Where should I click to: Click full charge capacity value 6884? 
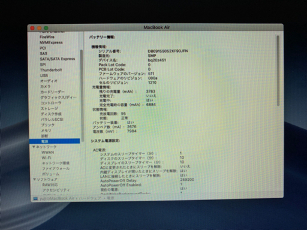point(151,104)
